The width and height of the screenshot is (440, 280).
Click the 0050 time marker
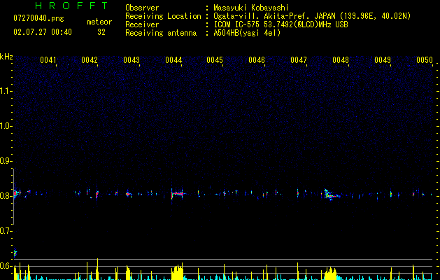425,60
